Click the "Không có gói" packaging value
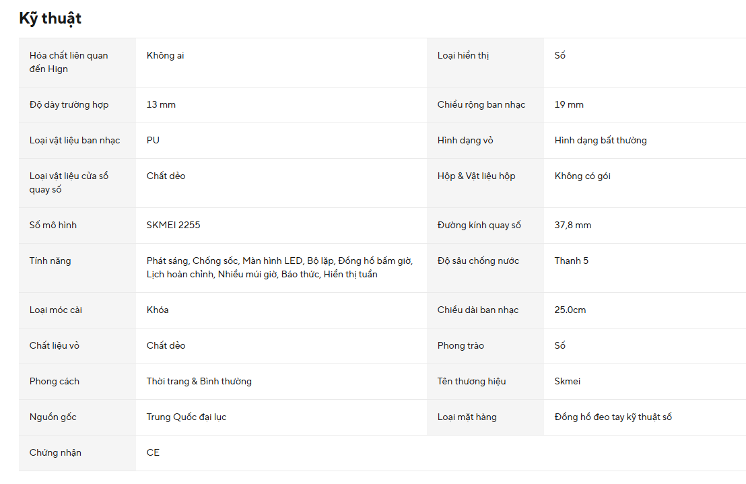The height and width of the screenshot is (484, 746). [582, 176]
